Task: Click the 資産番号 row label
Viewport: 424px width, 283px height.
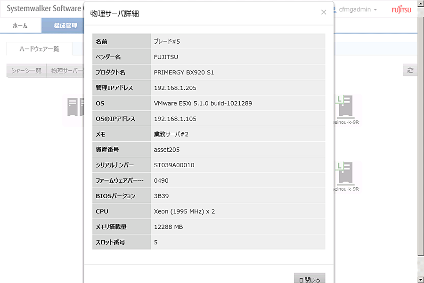Action: pos(107,149)
